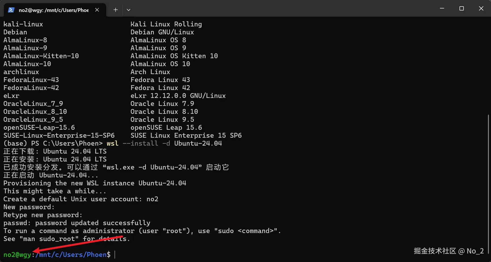Click the PowerShell icon on the tab
The height and width of the screenshot is (262, 491).
[11, 10]
